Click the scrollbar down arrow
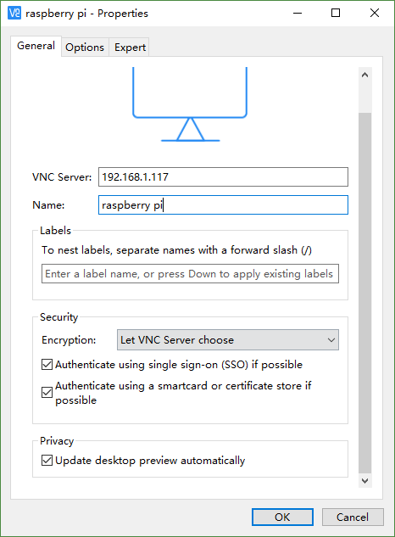The height and width of the screenshot is (537, 395). [364, 481]
